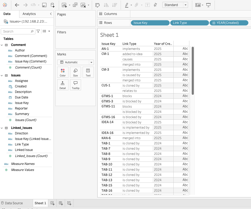Click the Tableau logo start icon
251x209 pixels.
coord(5,5)
